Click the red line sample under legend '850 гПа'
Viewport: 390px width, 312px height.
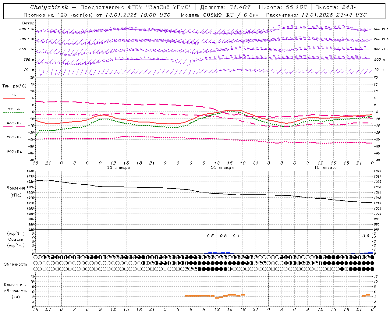14,126
